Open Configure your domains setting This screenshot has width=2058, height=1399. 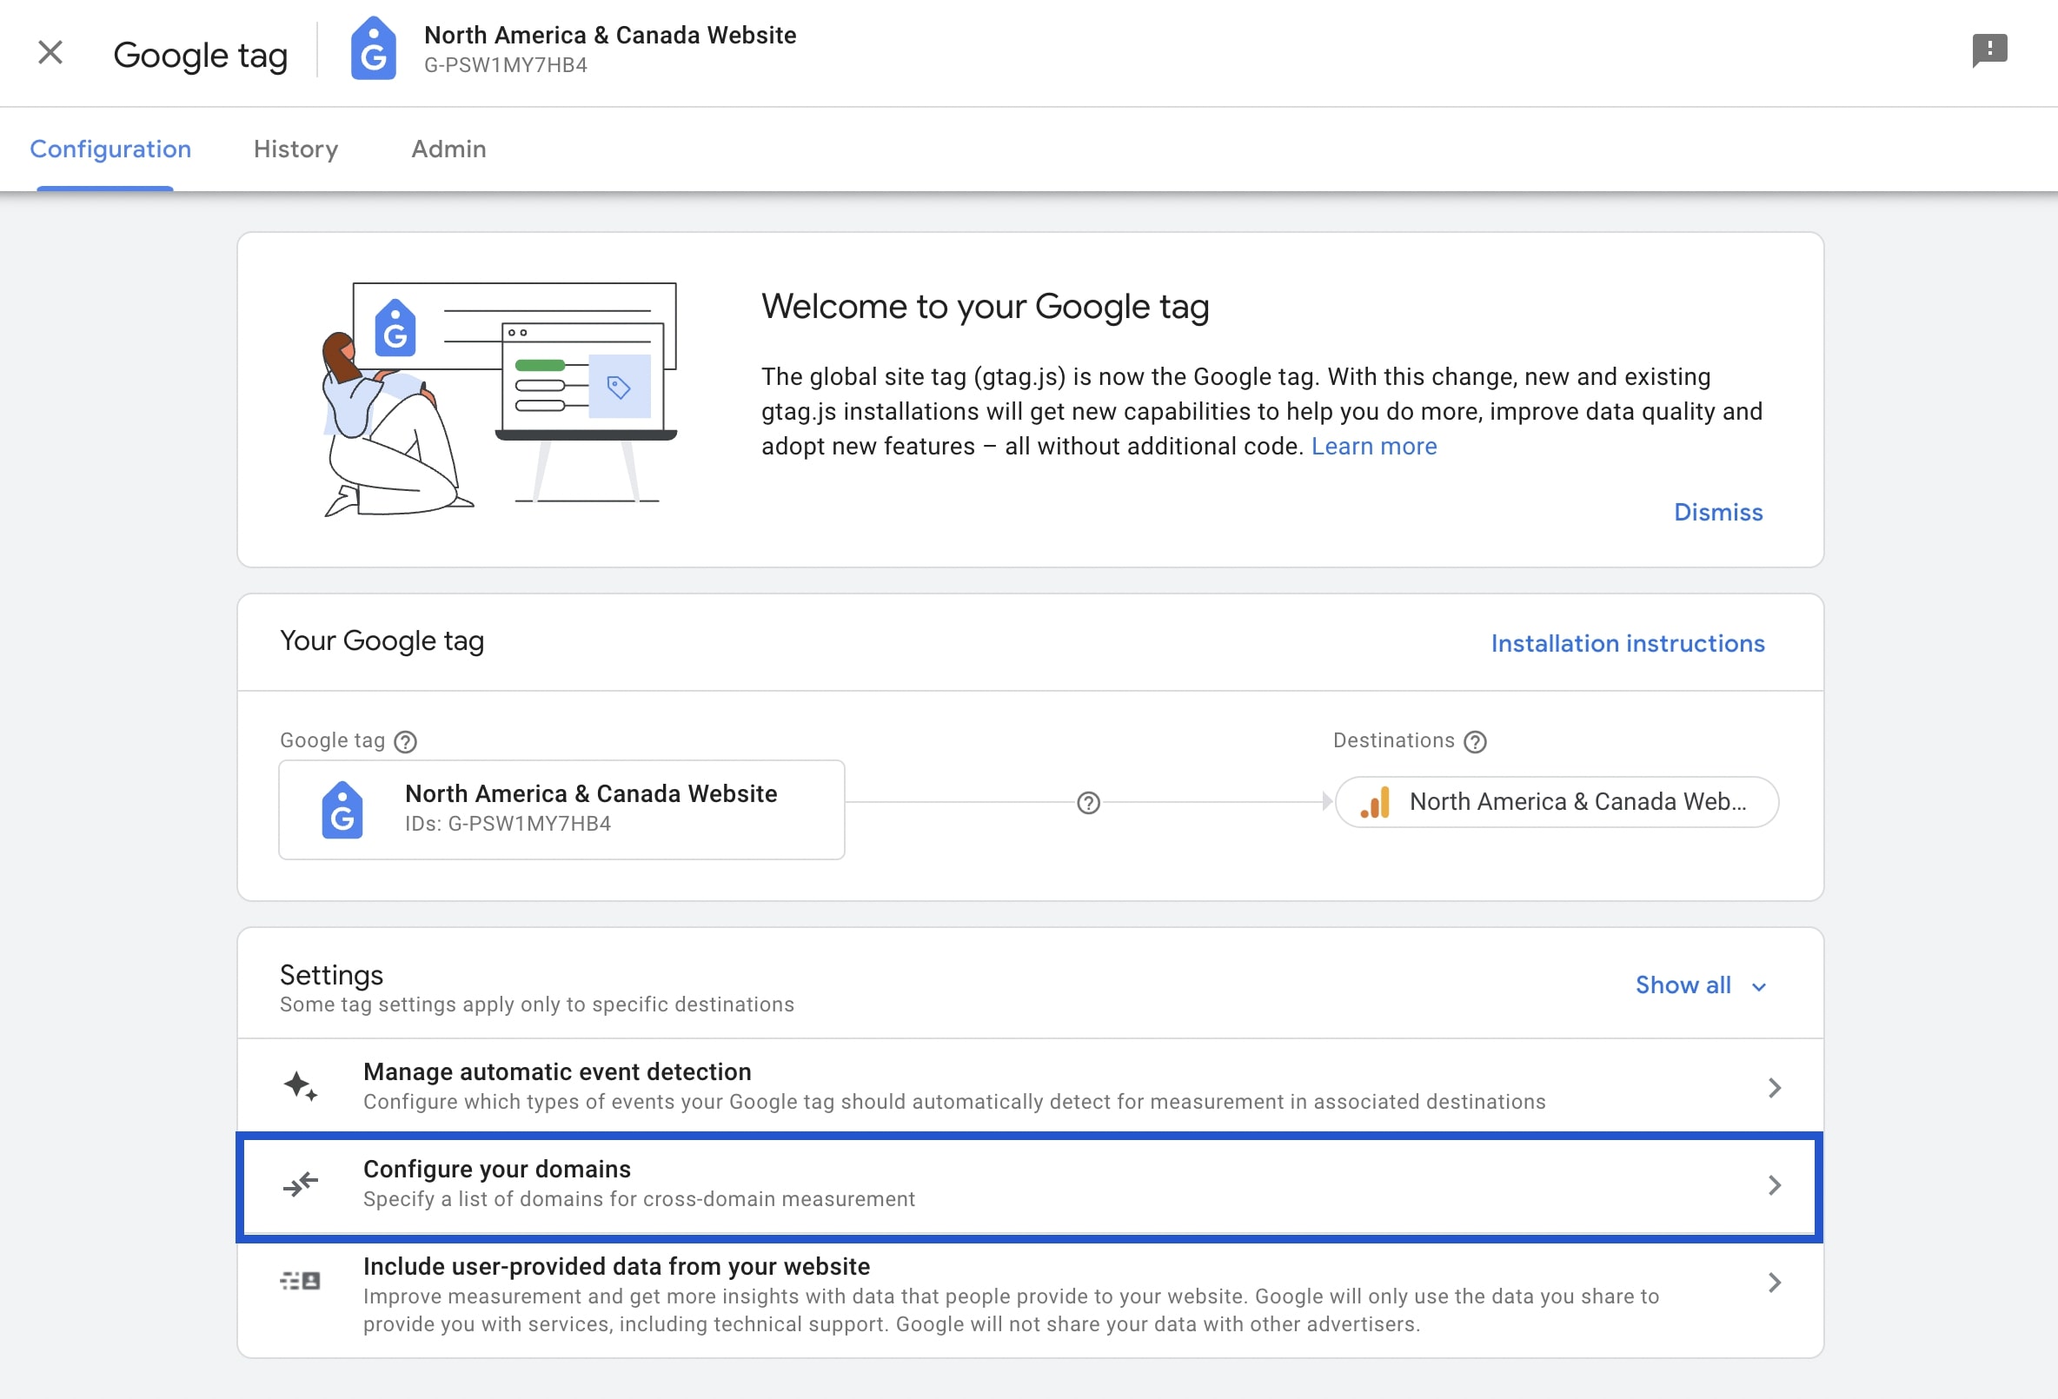tap(1030, 1185)
